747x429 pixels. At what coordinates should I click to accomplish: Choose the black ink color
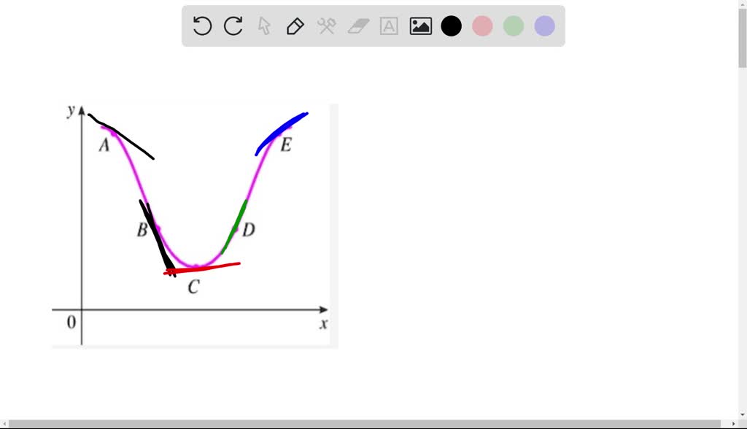[452, 26]
